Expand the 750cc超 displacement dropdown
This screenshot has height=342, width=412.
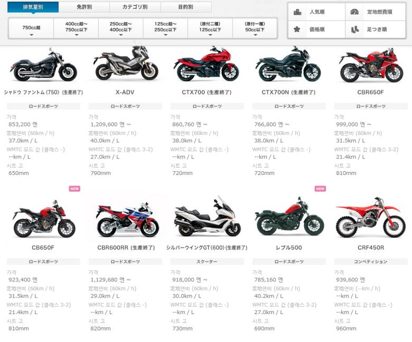pos(31,29)
